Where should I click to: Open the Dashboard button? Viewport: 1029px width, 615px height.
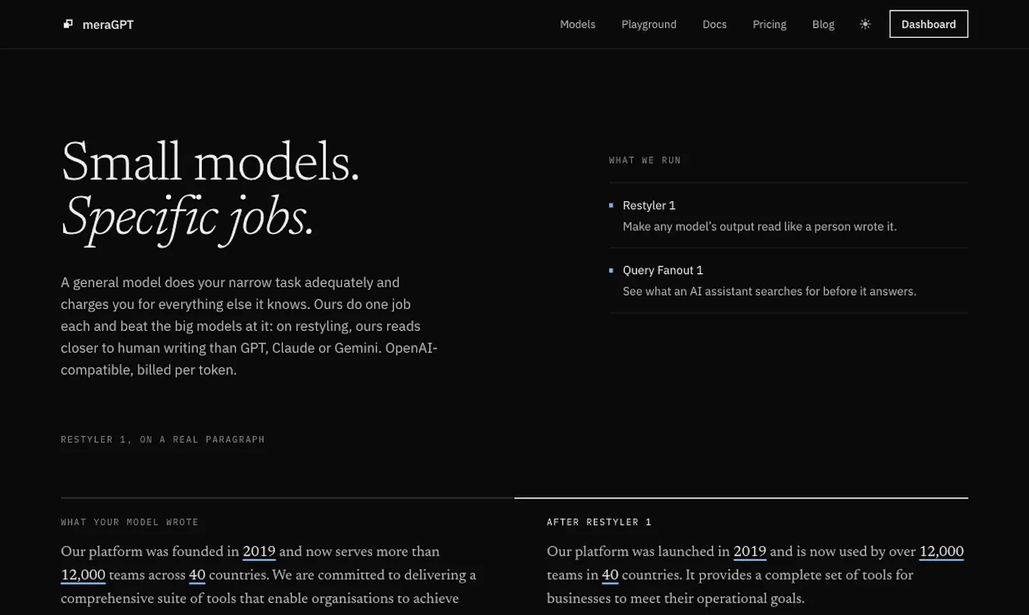click(x=929, y=24)
